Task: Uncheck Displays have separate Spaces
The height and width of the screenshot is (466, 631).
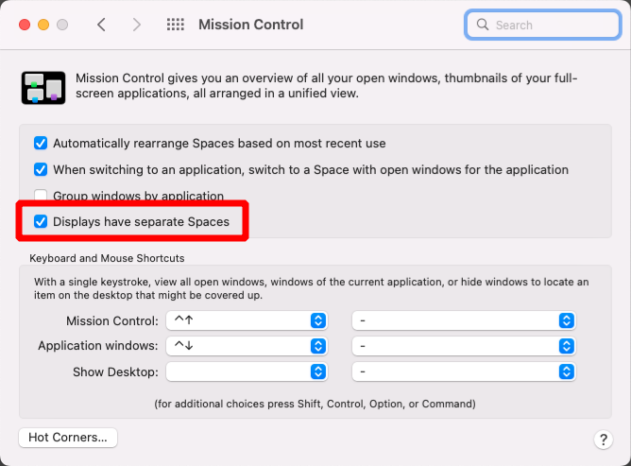Action: (41, 221)
